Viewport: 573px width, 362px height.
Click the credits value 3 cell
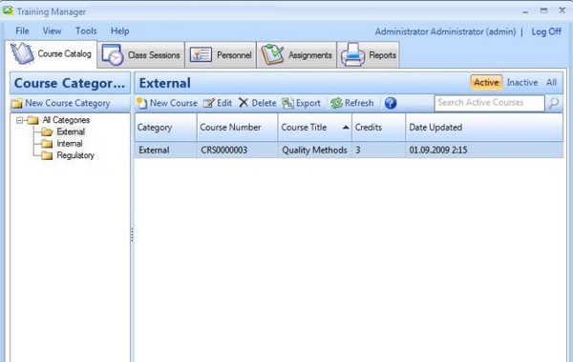coord(378,150)
